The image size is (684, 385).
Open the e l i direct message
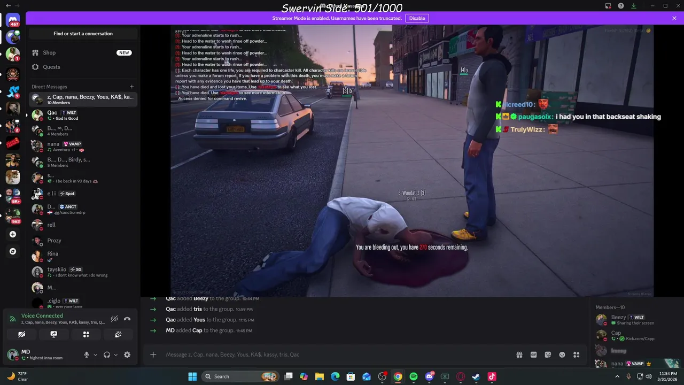(x=83, y=194)
